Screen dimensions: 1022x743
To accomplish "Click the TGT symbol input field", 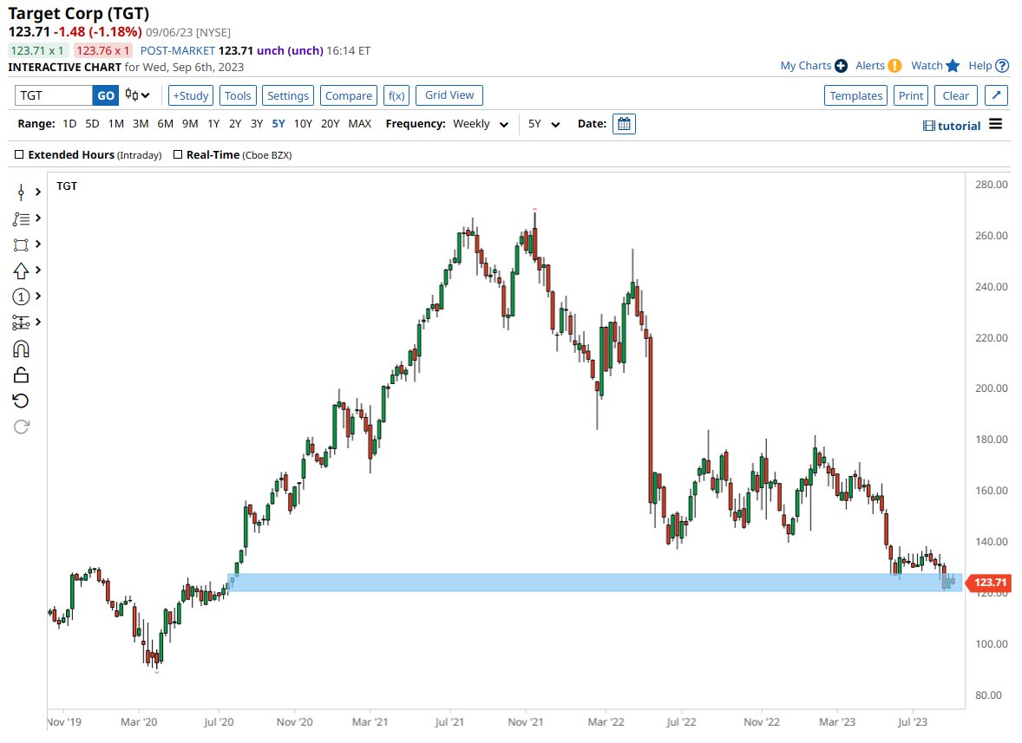I will [x=54, y=95].
